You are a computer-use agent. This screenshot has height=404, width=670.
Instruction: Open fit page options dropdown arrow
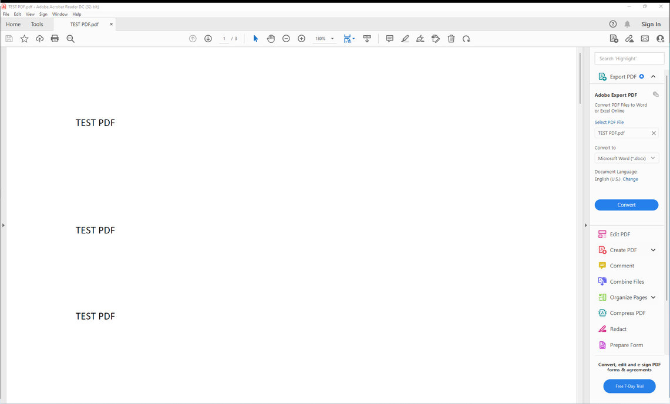(354, 39)
